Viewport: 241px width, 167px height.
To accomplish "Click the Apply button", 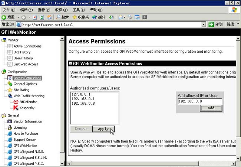I will click(x=103, y=129).
